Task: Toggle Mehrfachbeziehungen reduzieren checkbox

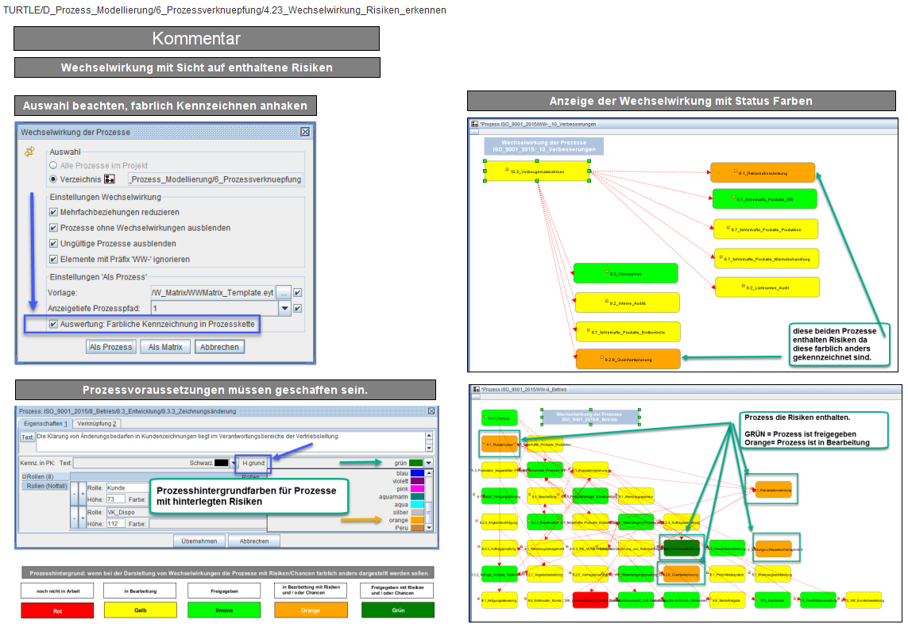Action: click(53, 213)
